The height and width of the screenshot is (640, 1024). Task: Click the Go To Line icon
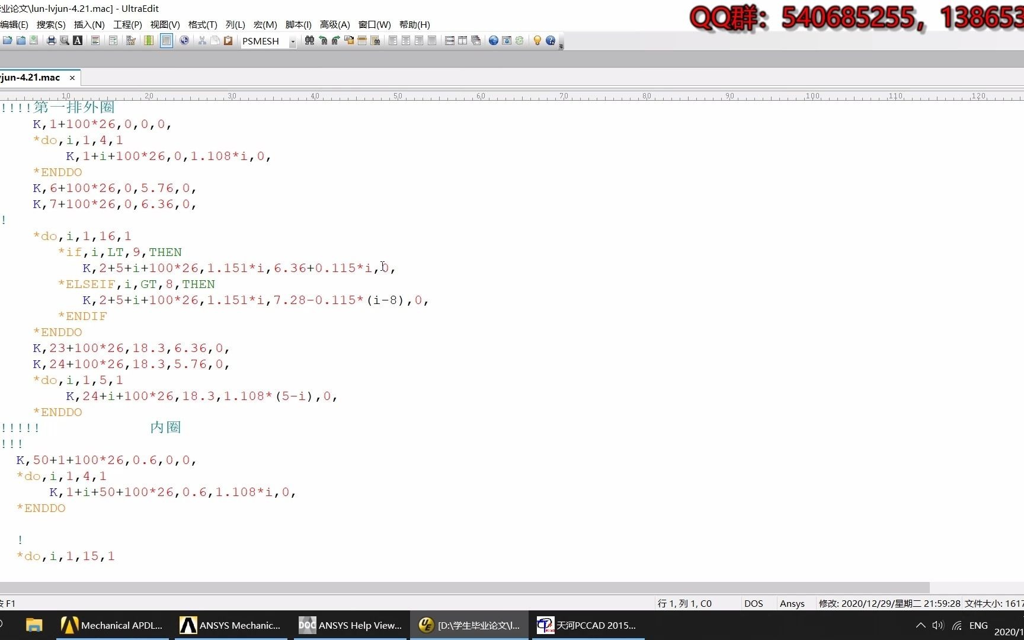pyautogui.click(x=362, y=40)
